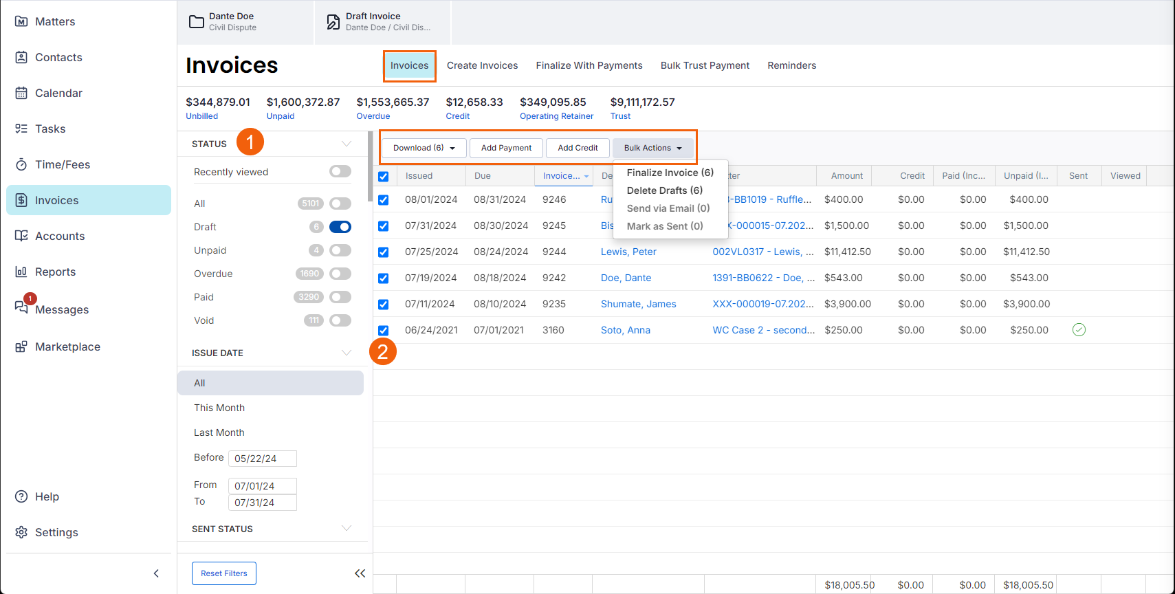The width and height of the screenshot is (1175, 594).
Task: Open Settings gear icon
Action: [x=21, y=532]
